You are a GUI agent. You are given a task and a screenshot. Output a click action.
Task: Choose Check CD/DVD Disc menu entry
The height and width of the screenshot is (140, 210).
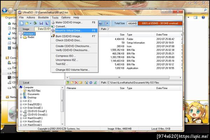(x=75, y=40)
